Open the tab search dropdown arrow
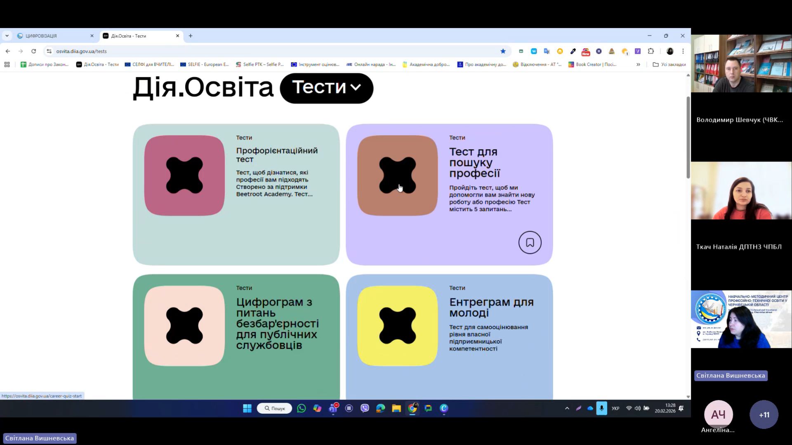This screenshot has height=445, width=792. [7, 36]
